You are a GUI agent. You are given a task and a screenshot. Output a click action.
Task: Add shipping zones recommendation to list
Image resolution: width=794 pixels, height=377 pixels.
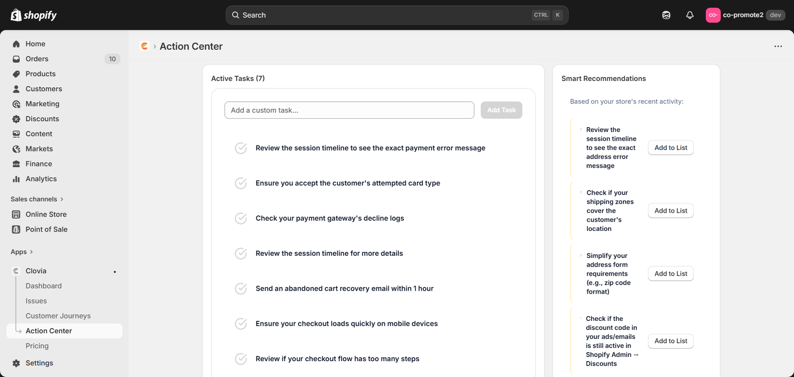(x=671, y=211)
